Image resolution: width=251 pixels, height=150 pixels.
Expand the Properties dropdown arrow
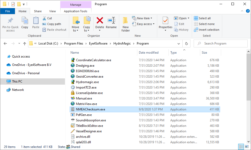tap(165, 30)
